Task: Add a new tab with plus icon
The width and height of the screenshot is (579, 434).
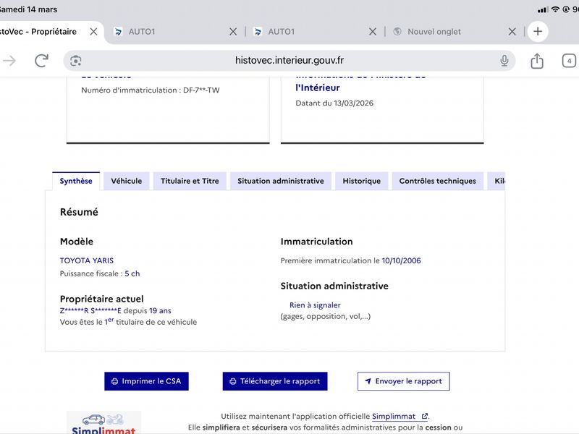Action: point(538,32)
